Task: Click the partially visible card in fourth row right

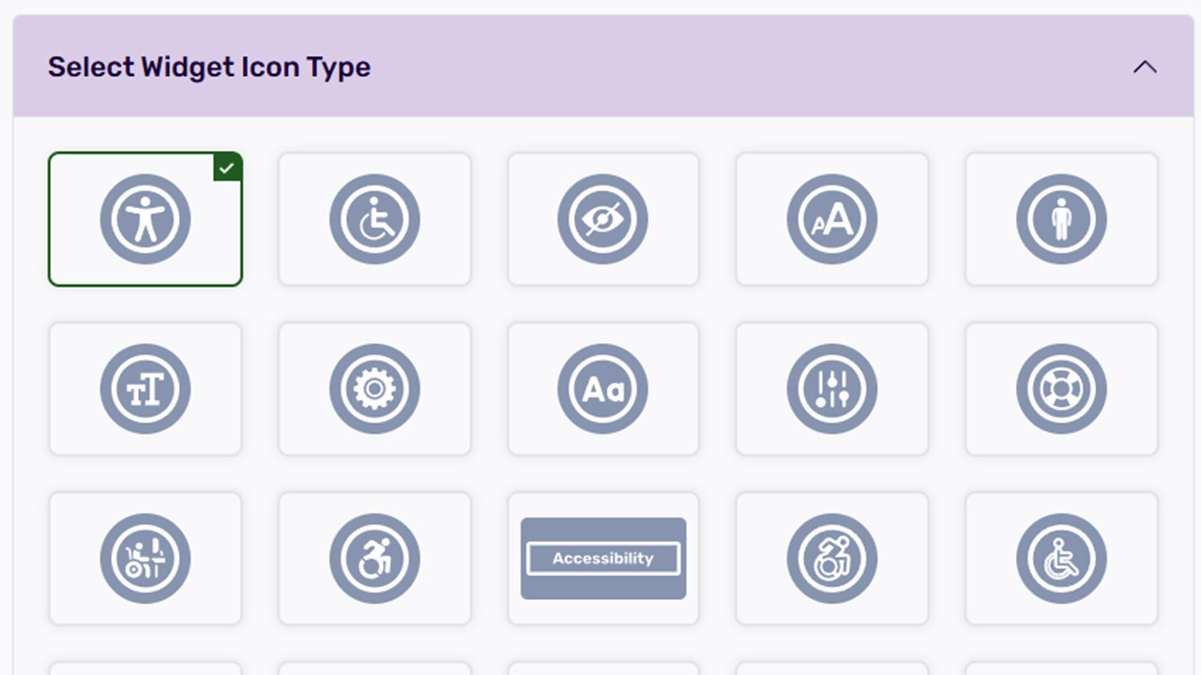Action: coord(1061,668)
